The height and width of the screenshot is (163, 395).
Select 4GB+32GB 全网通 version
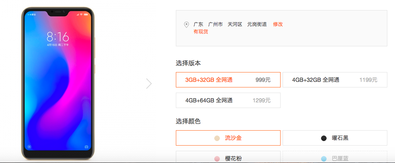point(335,80)
